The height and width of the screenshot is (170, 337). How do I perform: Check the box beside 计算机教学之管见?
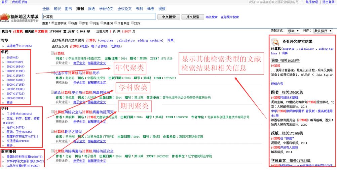click(52, 131)
